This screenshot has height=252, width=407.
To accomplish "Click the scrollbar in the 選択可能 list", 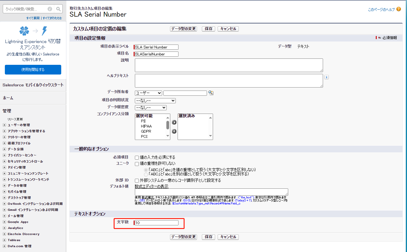I will tap(168, 125).
